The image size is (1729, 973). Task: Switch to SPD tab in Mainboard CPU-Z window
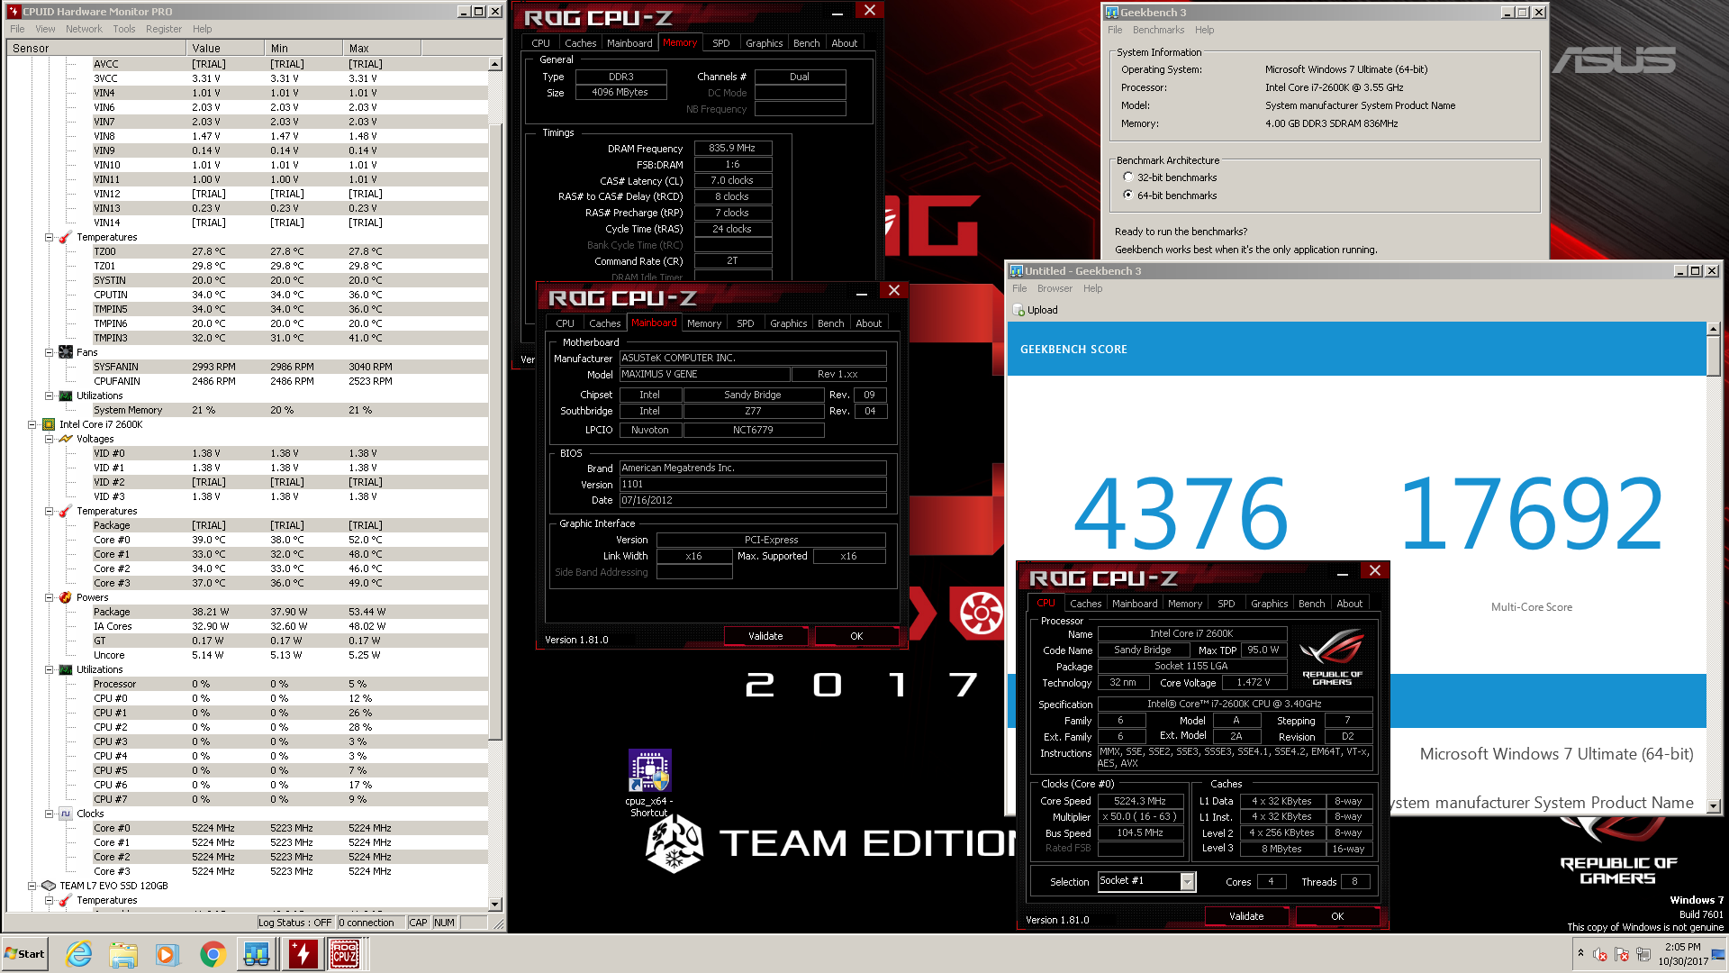tap(746, 323)
